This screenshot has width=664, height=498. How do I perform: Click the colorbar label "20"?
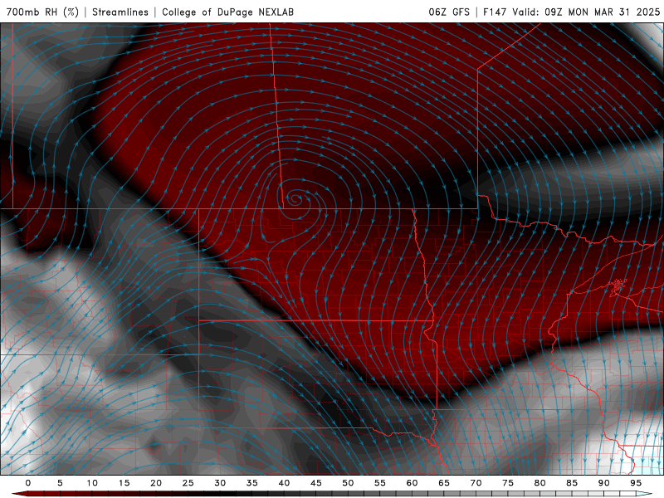pos(156,483)
